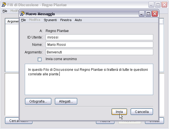Image resolution: width=169 pixels, height=129 pixels.
Task: Close the Nuovo Messaggio dialog
Action: pyautogui.click(x=155, y=13)
